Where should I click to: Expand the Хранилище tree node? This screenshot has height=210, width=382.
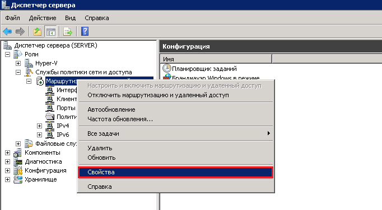7,179
